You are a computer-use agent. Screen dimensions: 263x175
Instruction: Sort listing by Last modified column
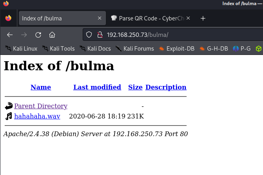tap(97, 87)
